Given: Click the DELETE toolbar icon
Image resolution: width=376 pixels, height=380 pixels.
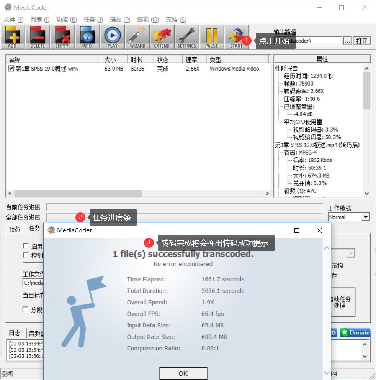Looking at the screenshot, I should [x=38, y=37].
